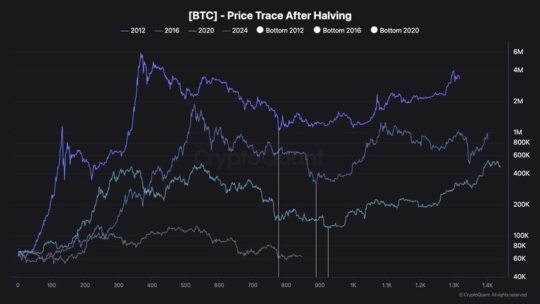The image size is (540, 304).
Task: Click the 1.4K tick on the x-axis
Action: click(487, 285)
